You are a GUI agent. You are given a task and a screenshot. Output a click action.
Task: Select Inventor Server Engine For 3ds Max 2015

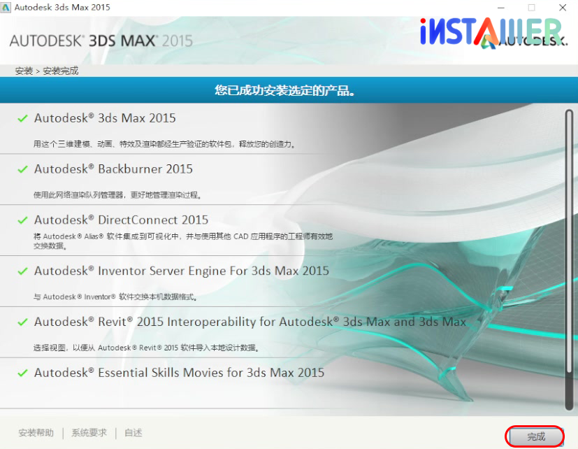pyautogui.click(x=182, y=271)
